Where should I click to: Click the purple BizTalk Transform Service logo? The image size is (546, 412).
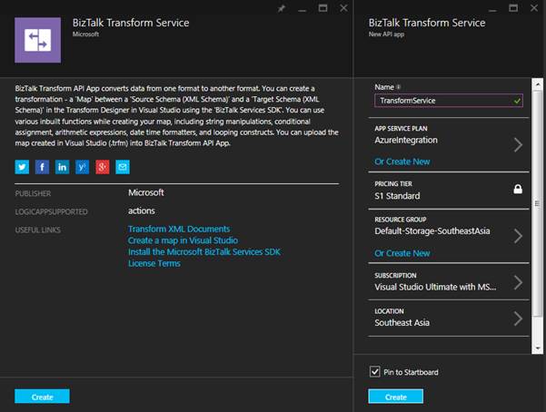tap(37, 40)
